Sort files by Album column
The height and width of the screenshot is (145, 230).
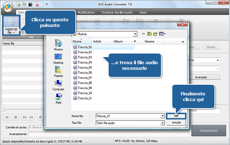(x=122, y=41)
